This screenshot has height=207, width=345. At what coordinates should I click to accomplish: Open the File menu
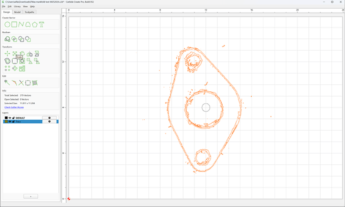point(3,6)
